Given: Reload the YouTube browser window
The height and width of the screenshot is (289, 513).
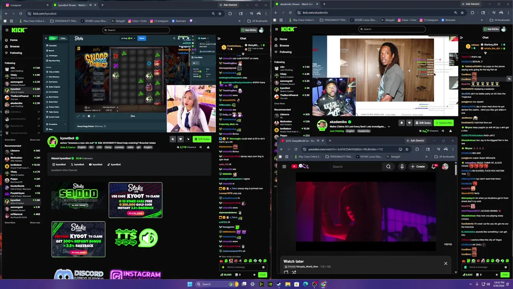Looking at the screenshot, I should (x=296, y=149).
